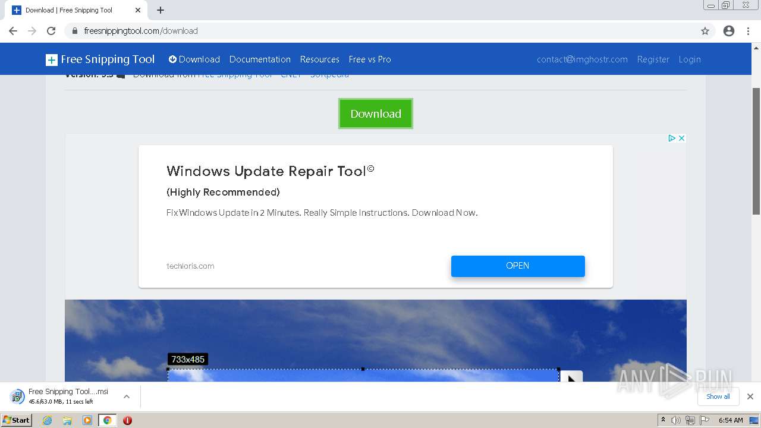This screenshot has width=761, height=428.
Task: Launch Internet Explorer from taskbar
Action: (48, 420)
